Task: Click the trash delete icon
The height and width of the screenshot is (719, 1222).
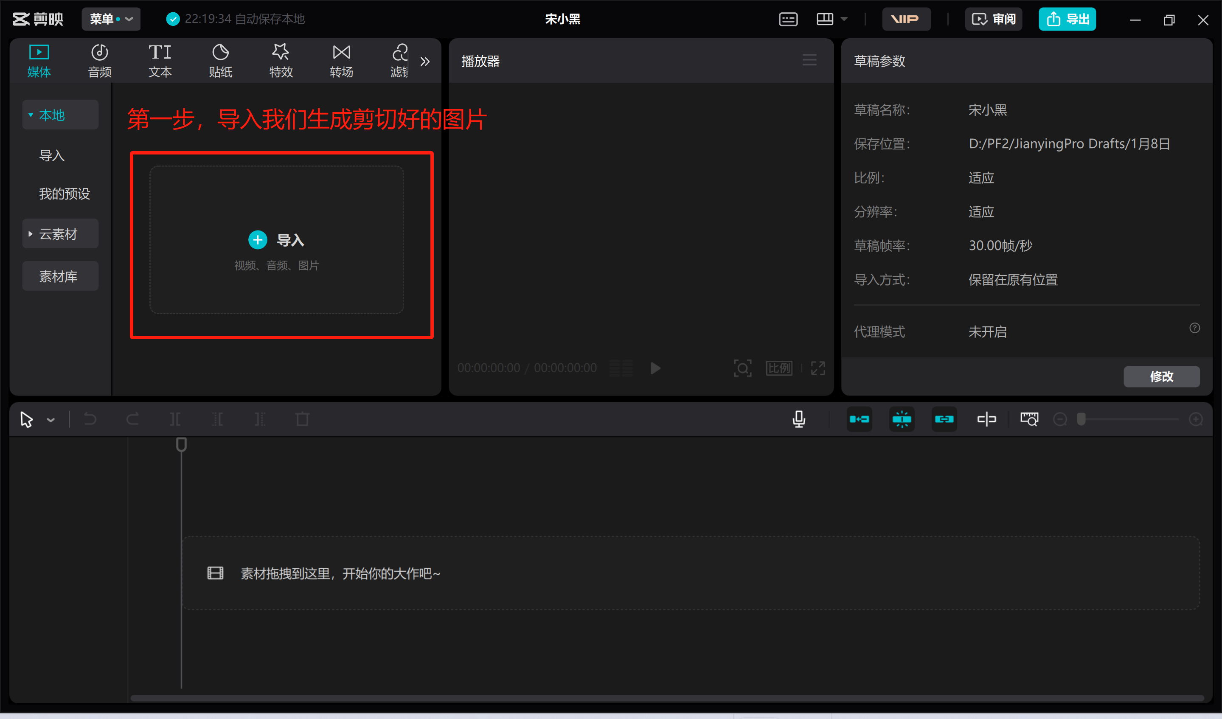Action: pyautogui.click(x=303, y=419)
